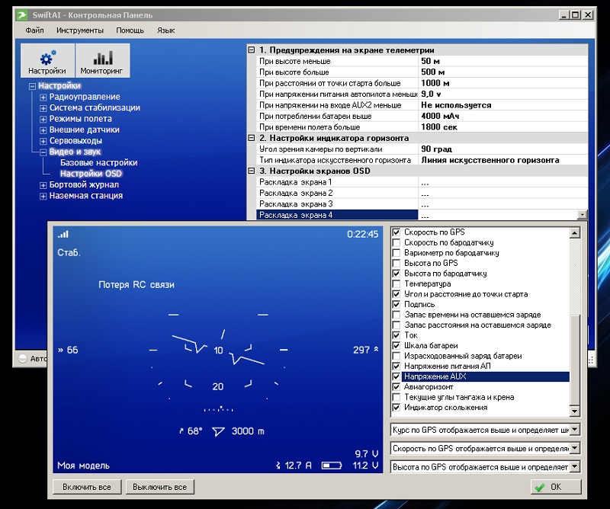Uncheck Ток checkbox
610x509 pixels.
[x=396, y=335]
